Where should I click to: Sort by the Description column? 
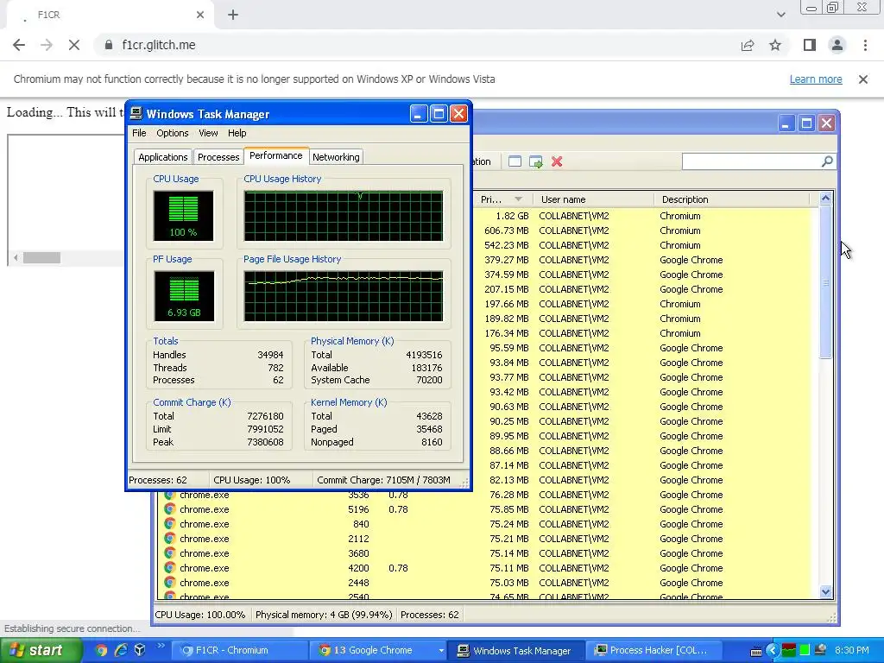click(731, 199)
